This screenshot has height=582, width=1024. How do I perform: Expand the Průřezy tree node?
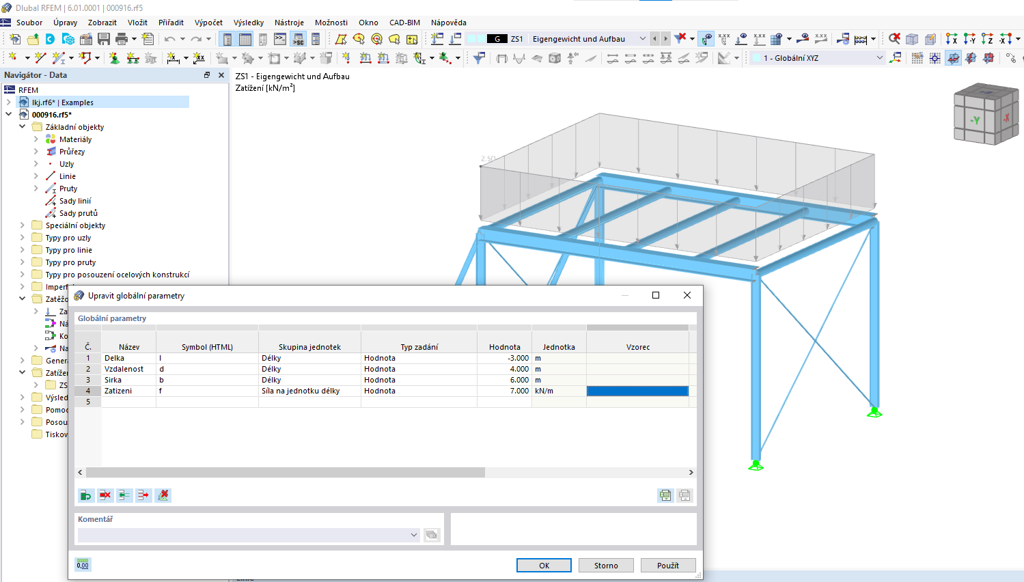pos(36,152)
